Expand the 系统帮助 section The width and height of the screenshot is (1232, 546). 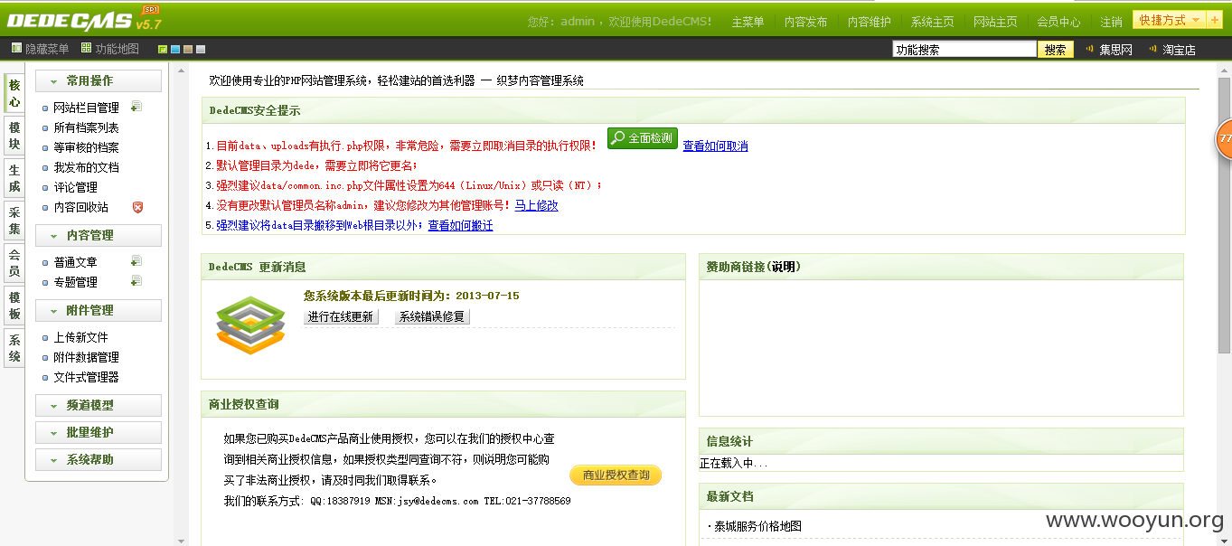click(99, 459)
